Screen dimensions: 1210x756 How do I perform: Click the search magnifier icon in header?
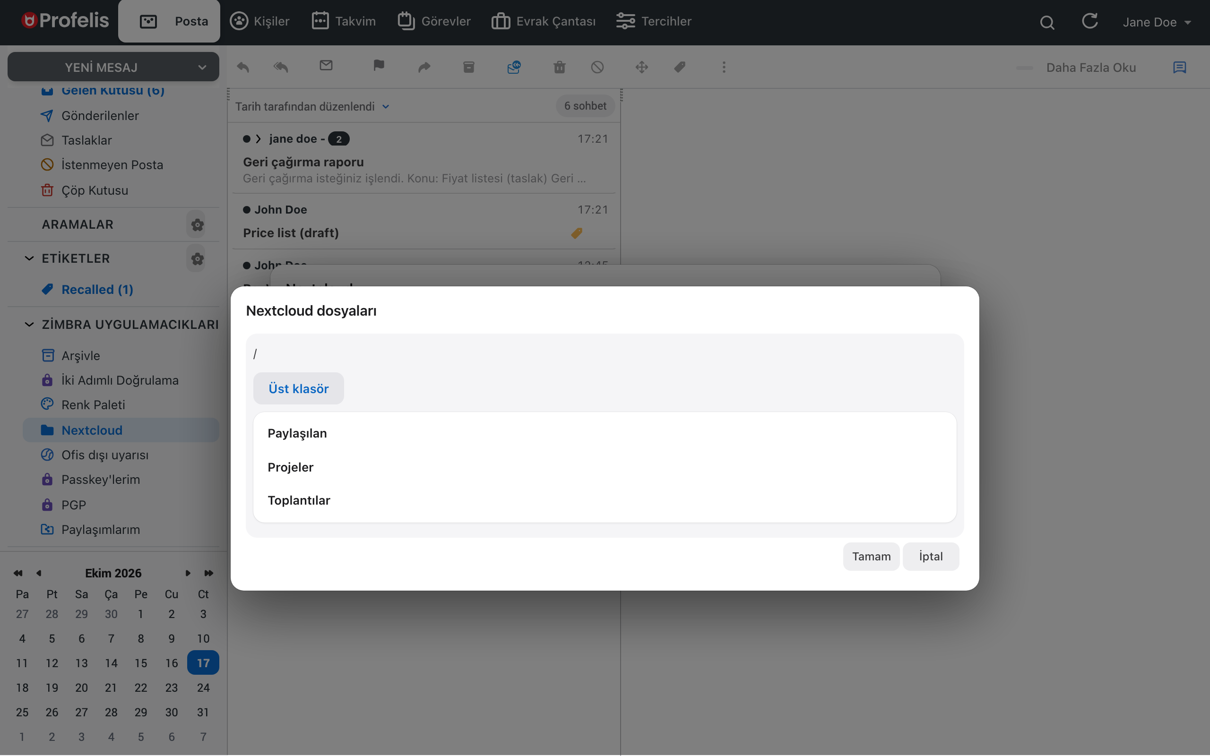(1047, 23)
